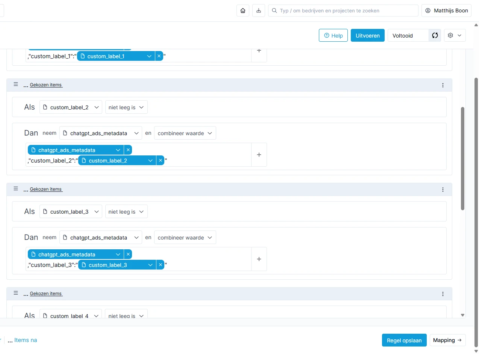Remove the custom_label_2 chip
Screen dimensions: 479x354
pos(161,161)
